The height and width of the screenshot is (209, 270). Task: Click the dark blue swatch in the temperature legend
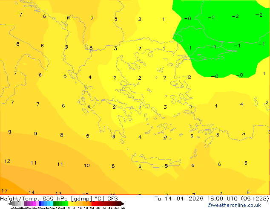40,203
